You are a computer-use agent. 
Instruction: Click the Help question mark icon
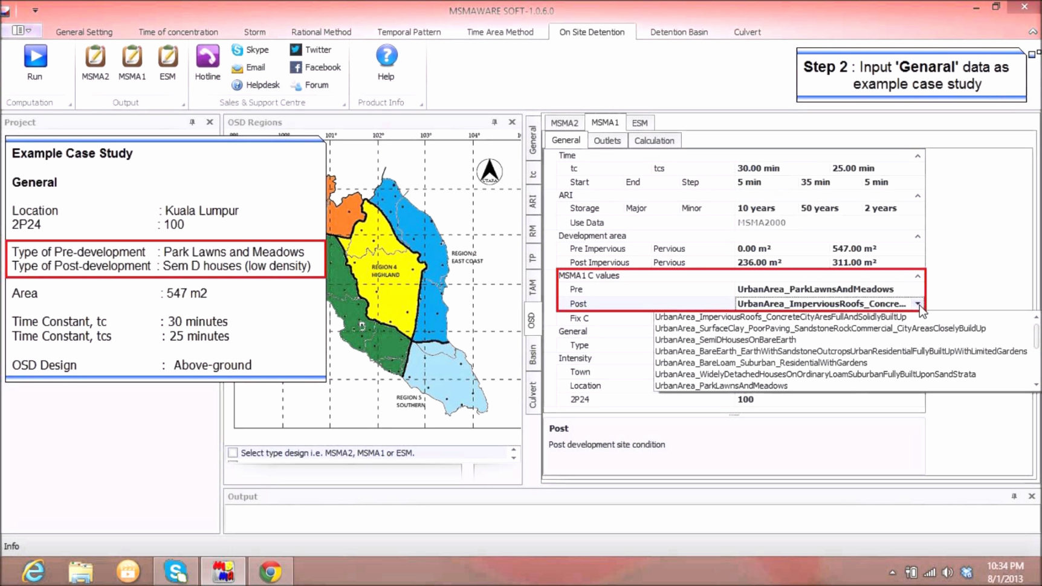point(386,57)
